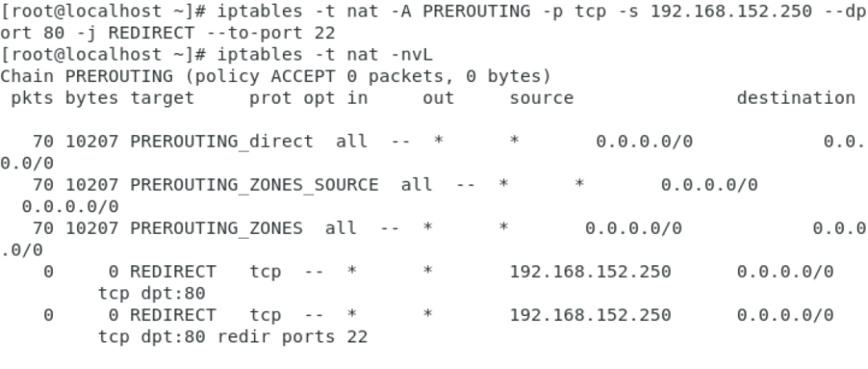
Task: Click the second [root@localhost ~]# prompt
Action: (x=103, y=55)
